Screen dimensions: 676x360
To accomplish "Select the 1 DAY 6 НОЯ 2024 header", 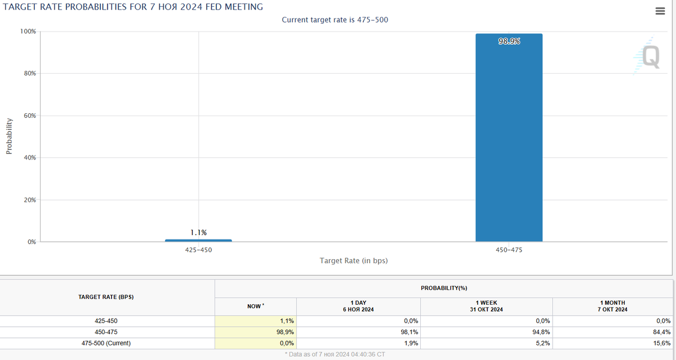I will click(x=358, y=305).
